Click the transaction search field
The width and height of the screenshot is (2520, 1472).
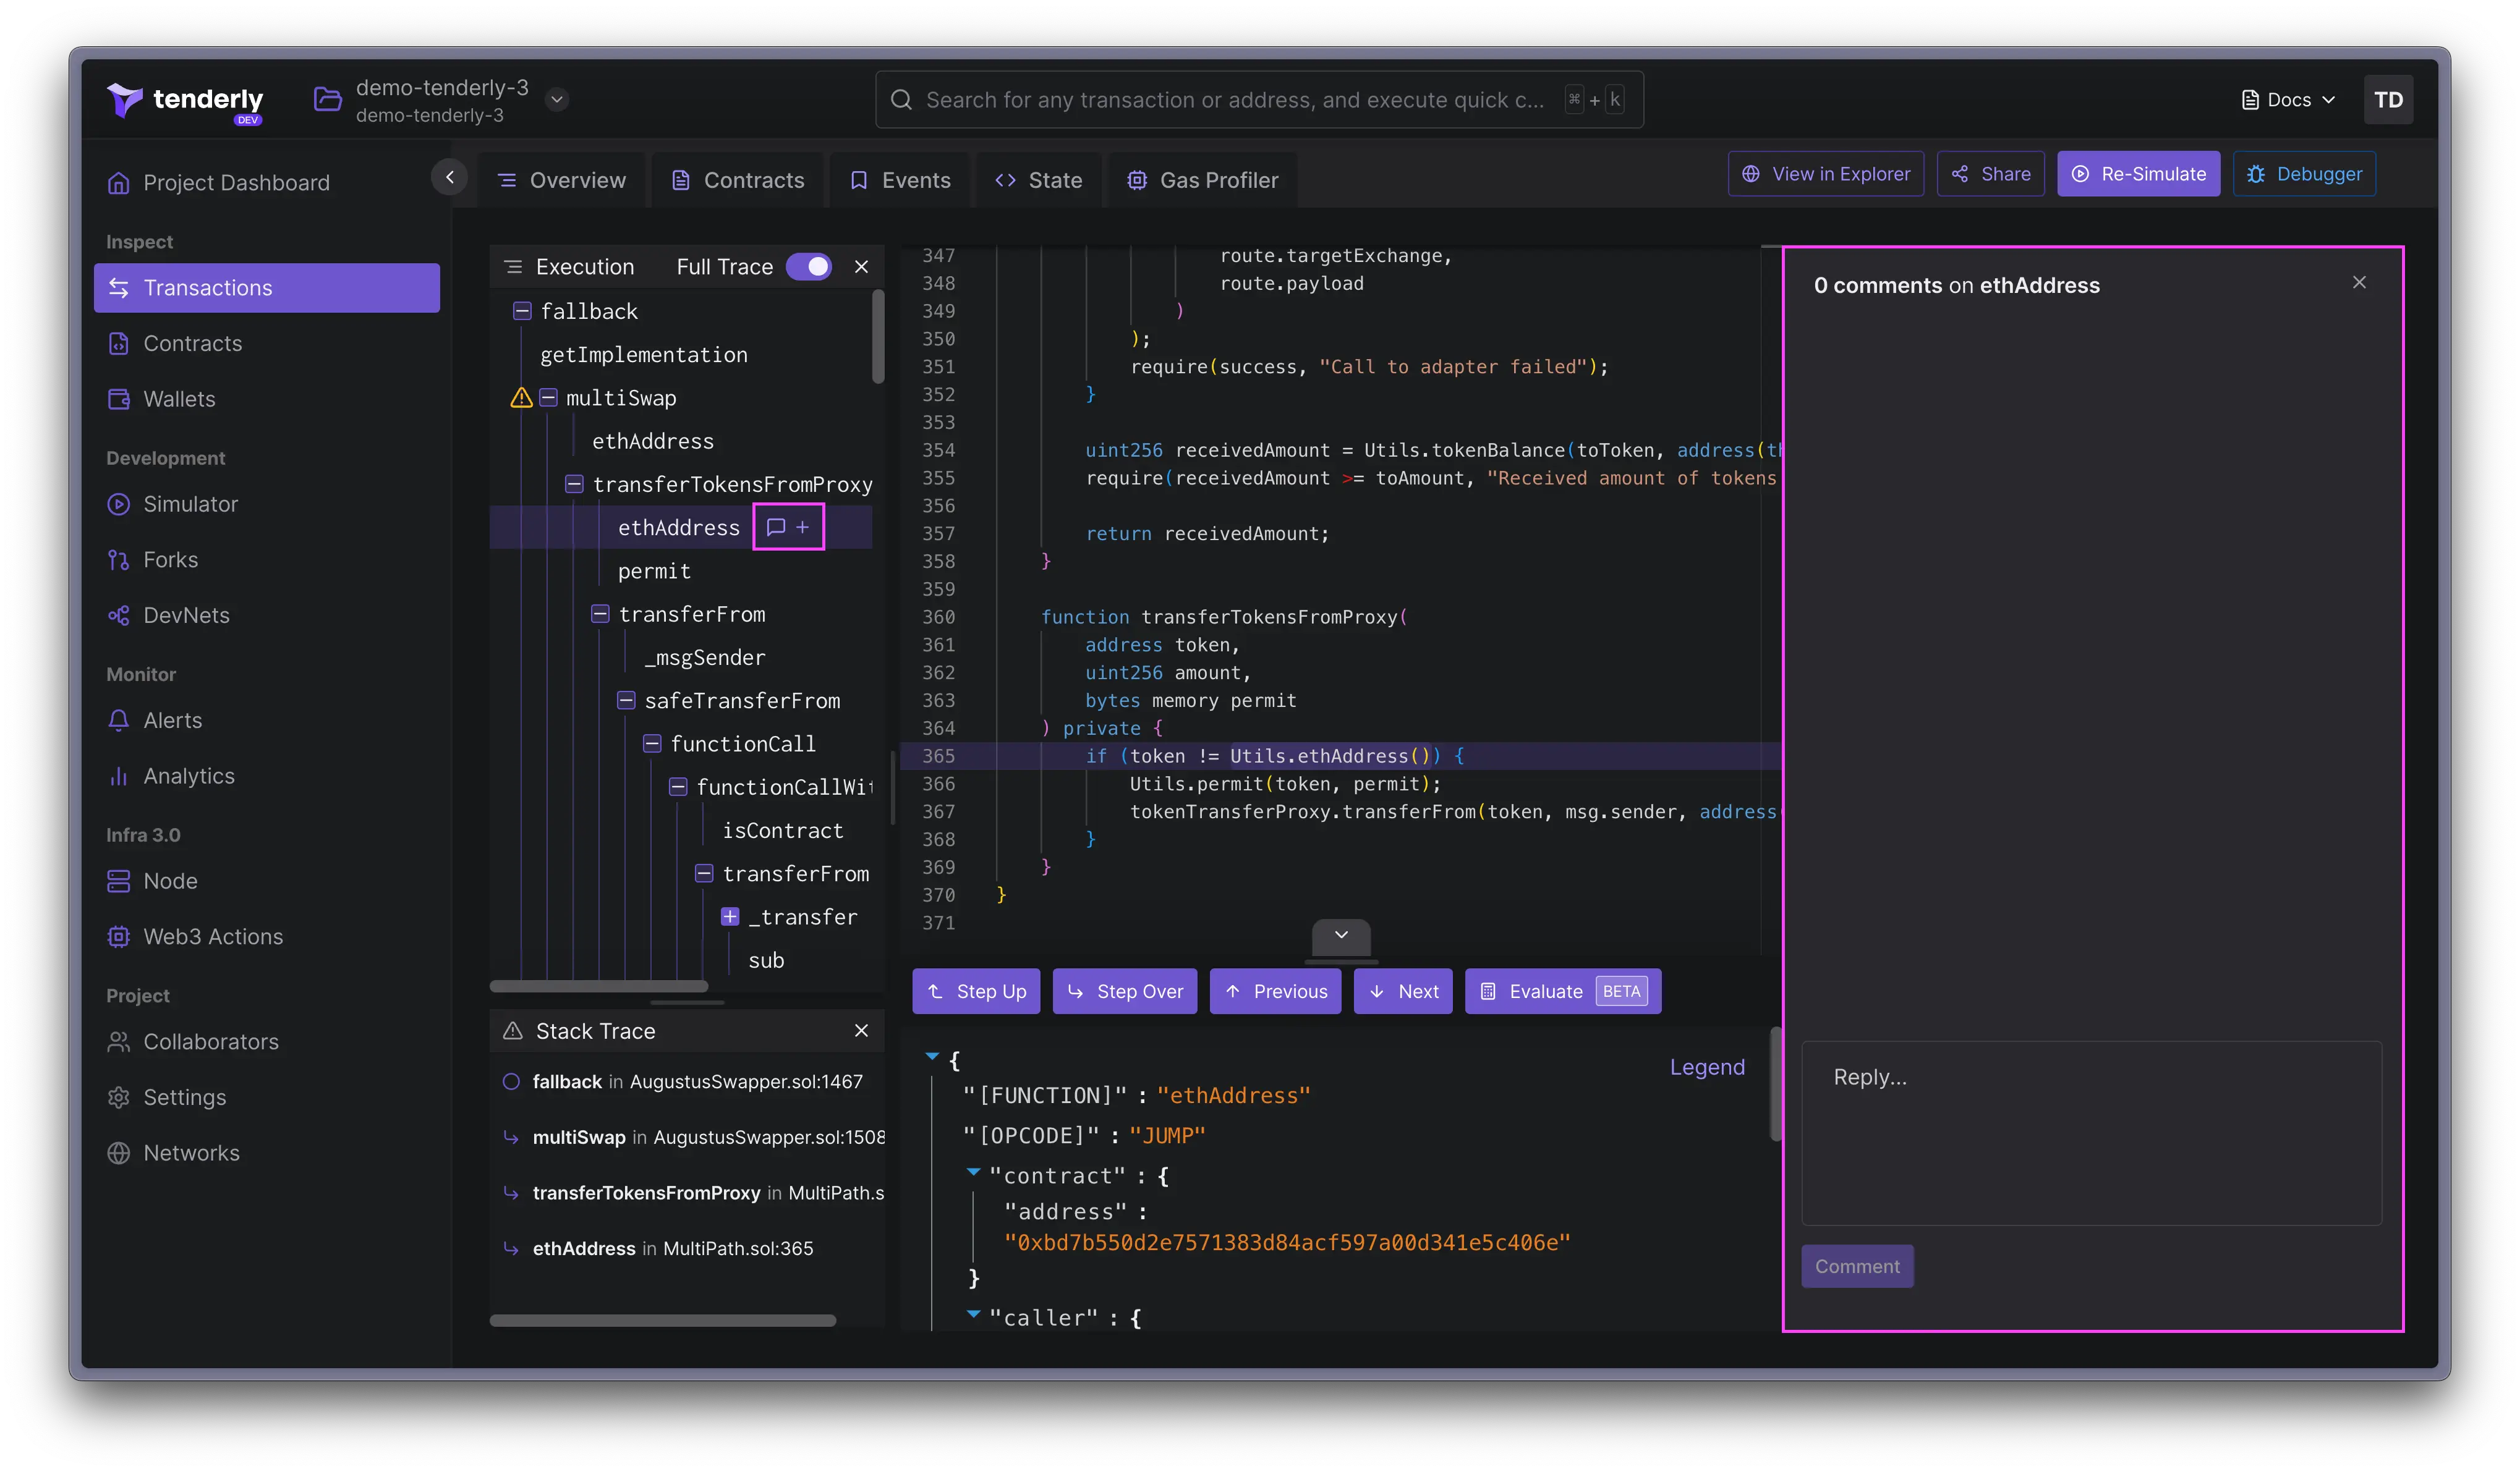pyautogui.click(x=1259, y=99)
